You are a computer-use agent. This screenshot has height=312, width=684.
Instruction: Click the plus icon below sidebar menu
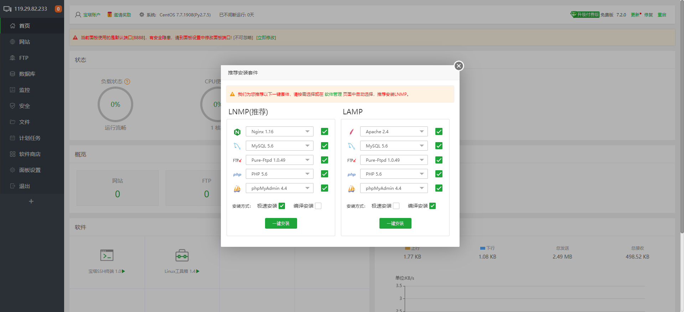[x=31, y=201]
